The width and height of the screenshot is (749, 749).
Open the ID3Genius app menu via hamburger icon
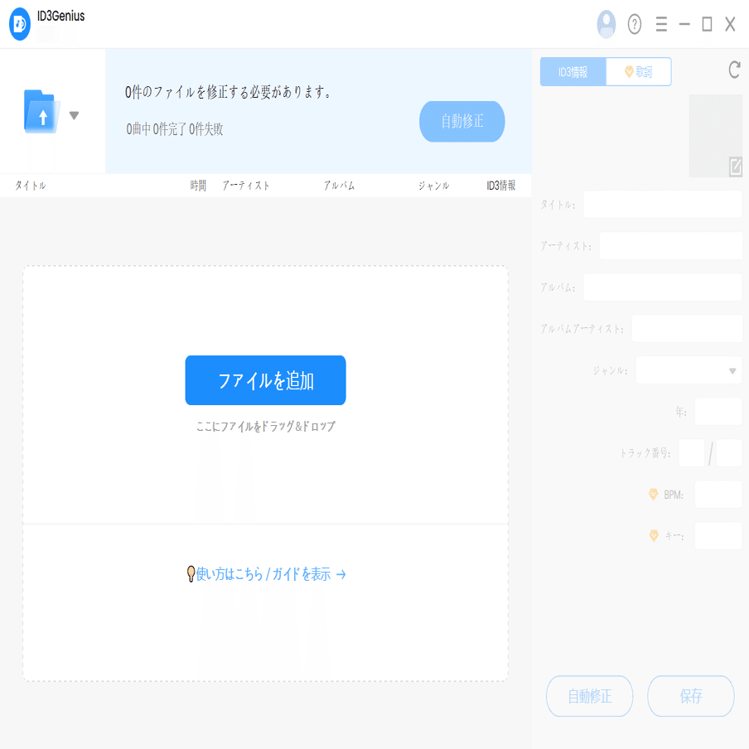coord(660,24)
